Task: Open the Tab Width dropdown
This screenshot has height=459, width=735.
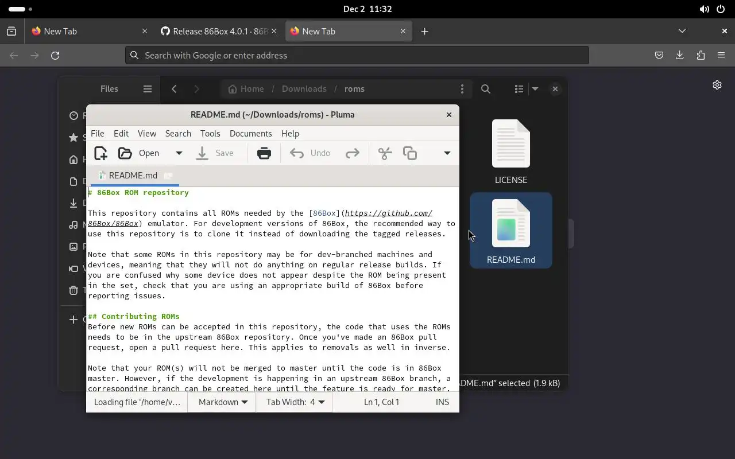Action: [295, 402]
